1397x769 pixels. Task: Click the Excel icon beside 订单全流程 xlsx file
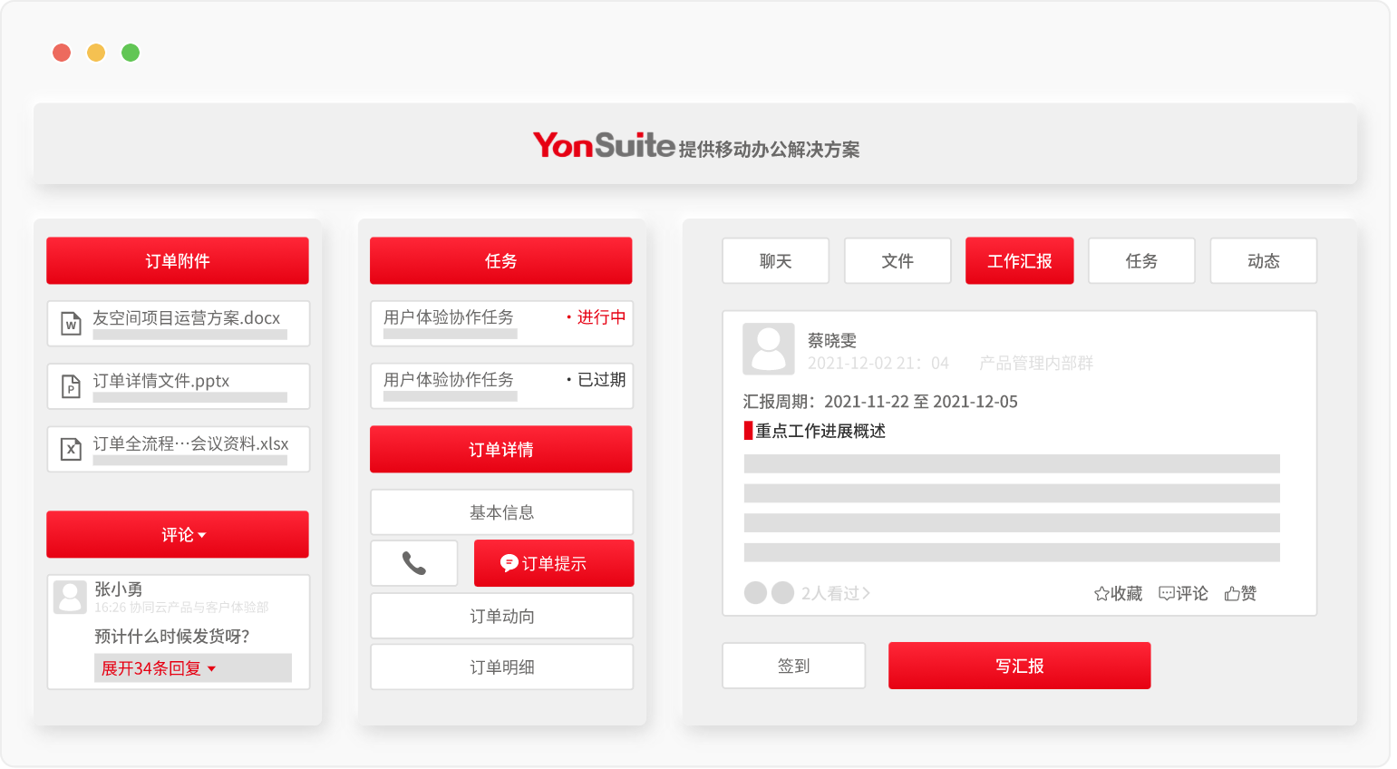[71, 449]
